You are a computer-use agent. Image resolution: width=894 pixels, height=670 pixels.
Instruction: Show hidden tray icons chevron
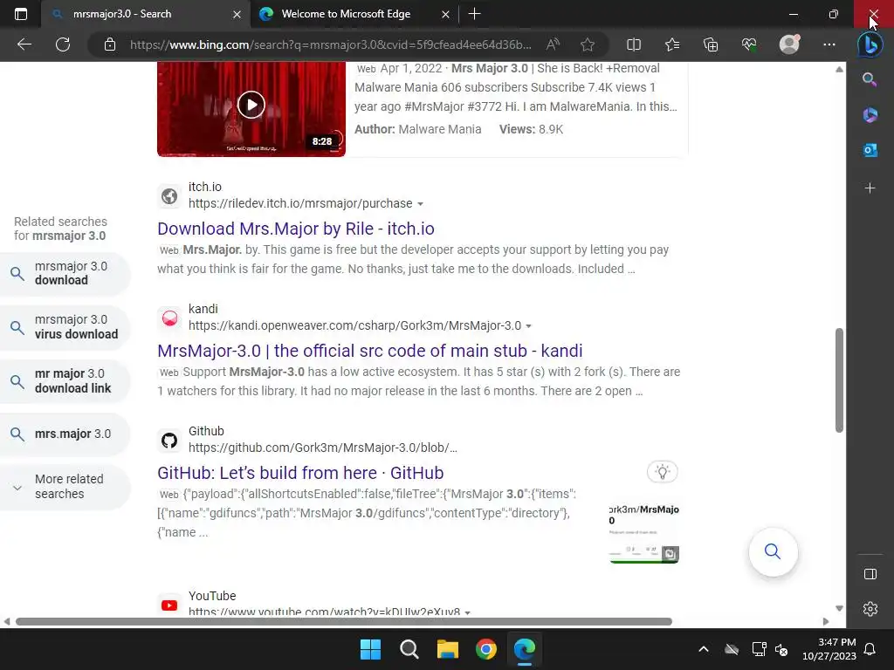[x=704, y=649]
